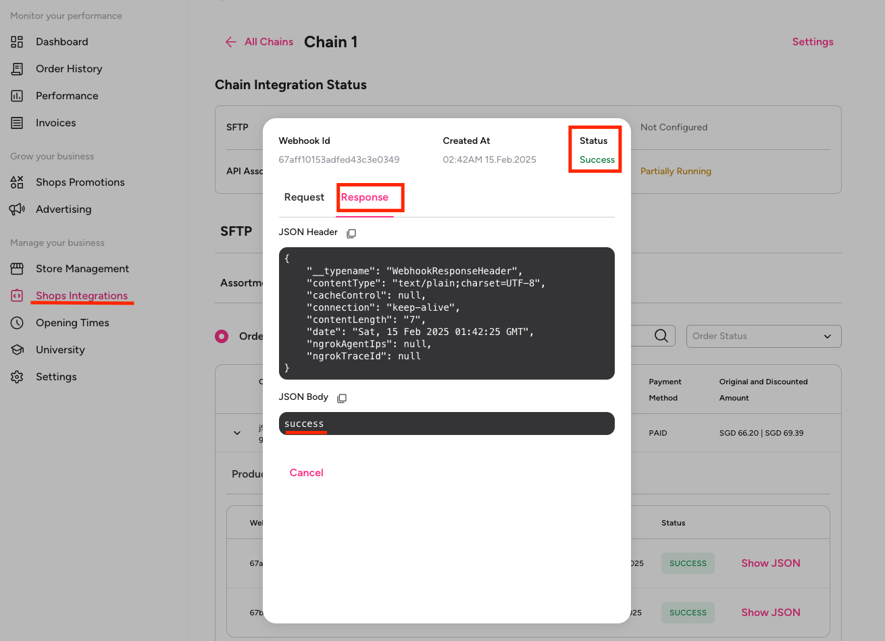Image resolution: width=885 pixels, height=641 pixels.
Task: Open Invoices in the sidebar
Action: pyautogui.click(x=55, y=123)
